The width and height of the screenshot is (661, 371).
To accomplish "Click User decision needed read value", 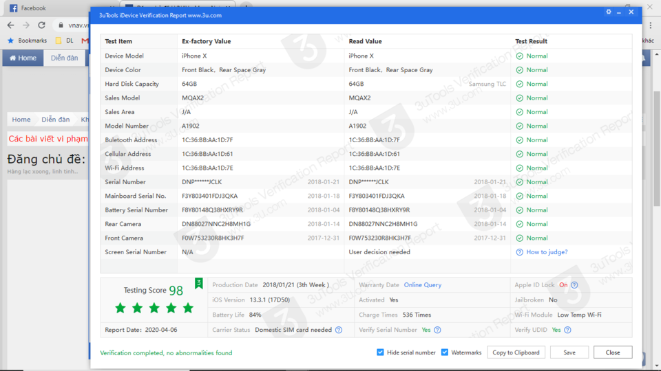I will tap(379, 252).
